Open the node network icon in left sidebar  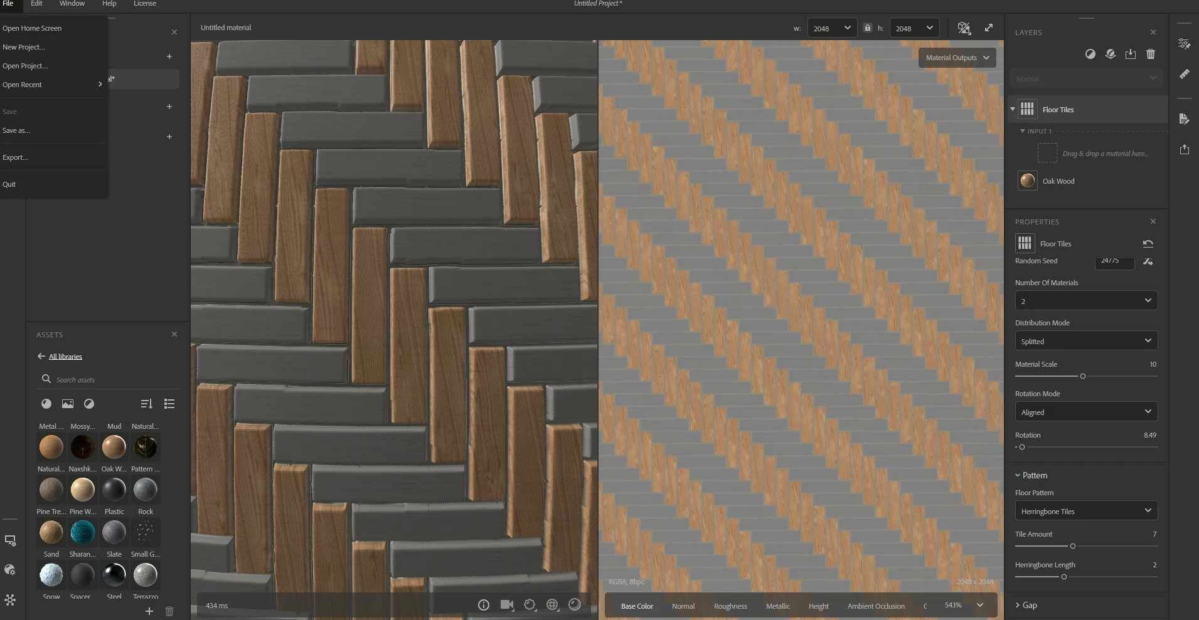click(x=10, y=600)
